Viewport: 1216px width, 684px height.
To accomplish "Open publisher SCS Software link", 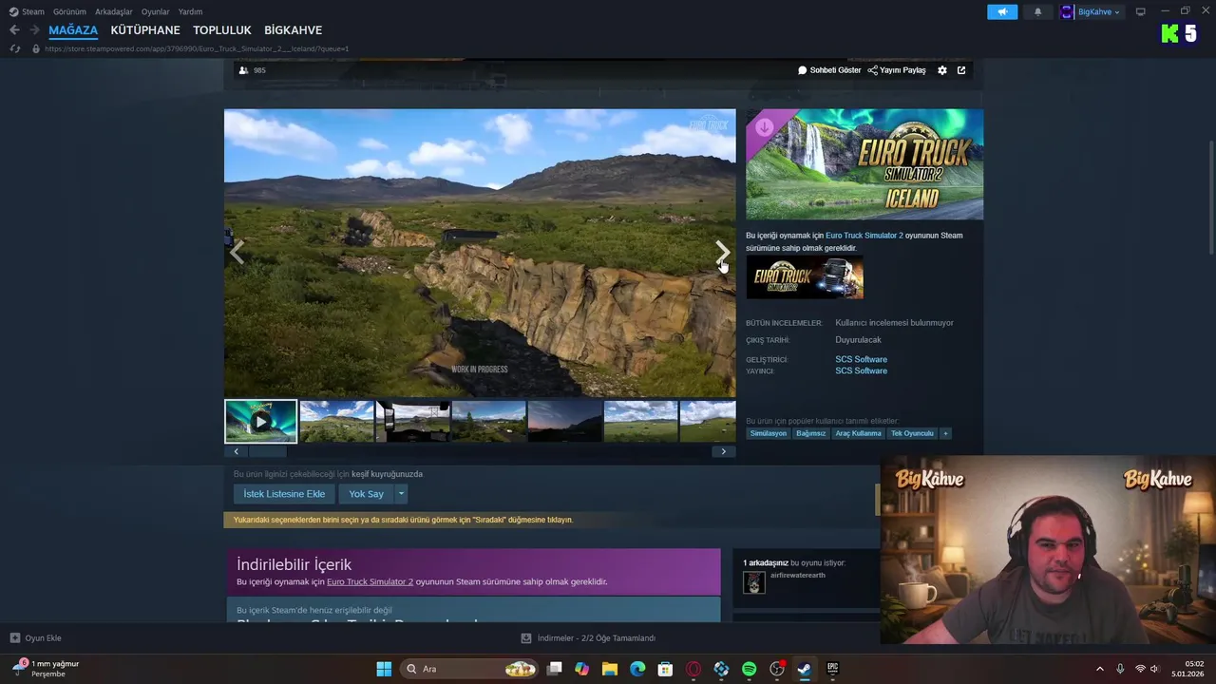I will 861,370.
